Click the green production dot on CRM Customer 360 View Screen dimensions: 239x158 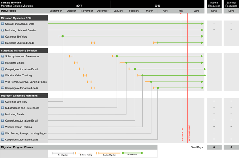[63, 36]
